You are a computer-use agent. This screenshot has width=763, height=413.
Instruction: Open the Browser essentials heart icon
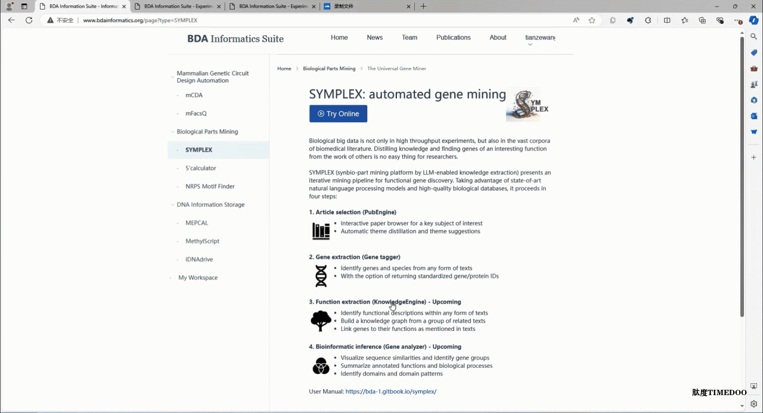[720, 20]
